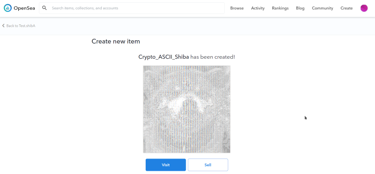375x174 pixels.
Task: Select Create in the top navigation
Action: pos(346,8)
